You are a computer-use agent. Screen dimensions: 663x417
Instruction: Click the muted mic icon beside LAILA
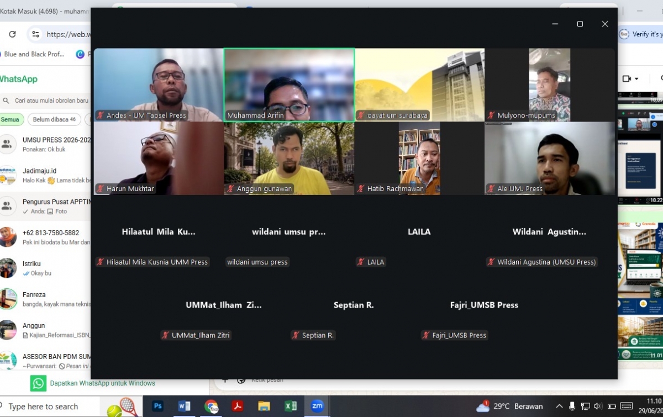pyautogui.click(x=361, y=262)
